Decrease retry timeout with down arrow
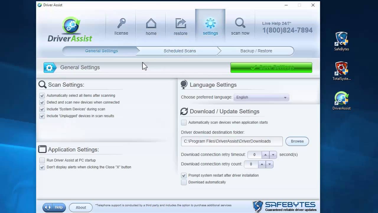Viewport: 378px width, 213px height. pyautogui.click(x=273, y=154)
